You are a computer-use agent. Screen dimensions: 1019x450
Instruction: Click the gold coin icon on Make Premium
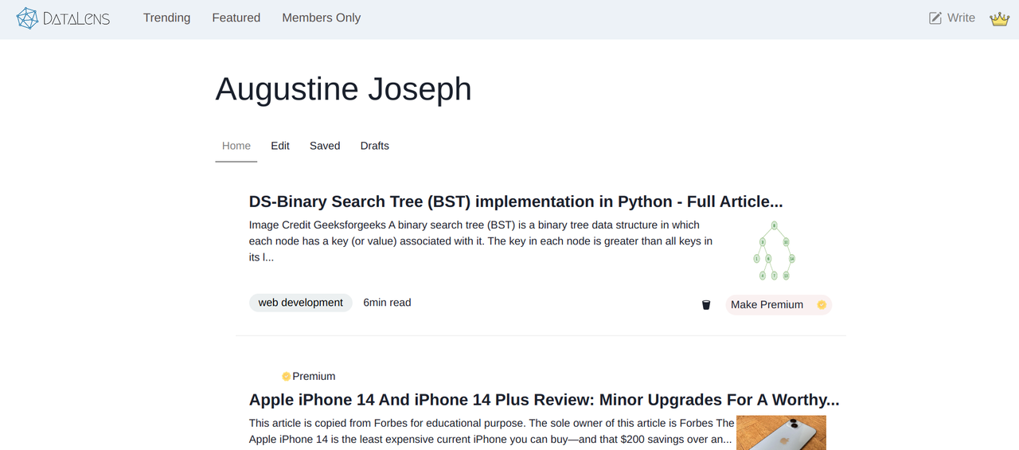click(822, 304)
